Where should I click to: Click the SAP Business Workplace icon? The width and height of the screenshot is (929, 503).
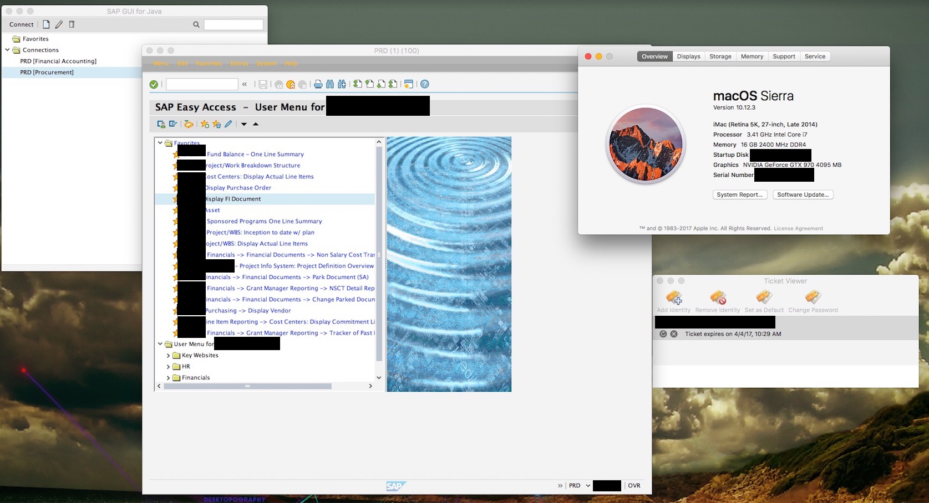pos(189,124)
